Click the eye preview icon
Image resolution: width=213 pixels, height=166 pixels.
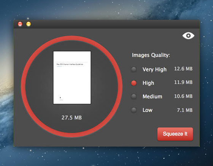click(x=188, y=36)
